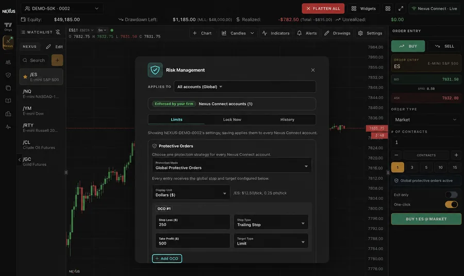Open the Order Type Market dropdown

click(426, 119)
